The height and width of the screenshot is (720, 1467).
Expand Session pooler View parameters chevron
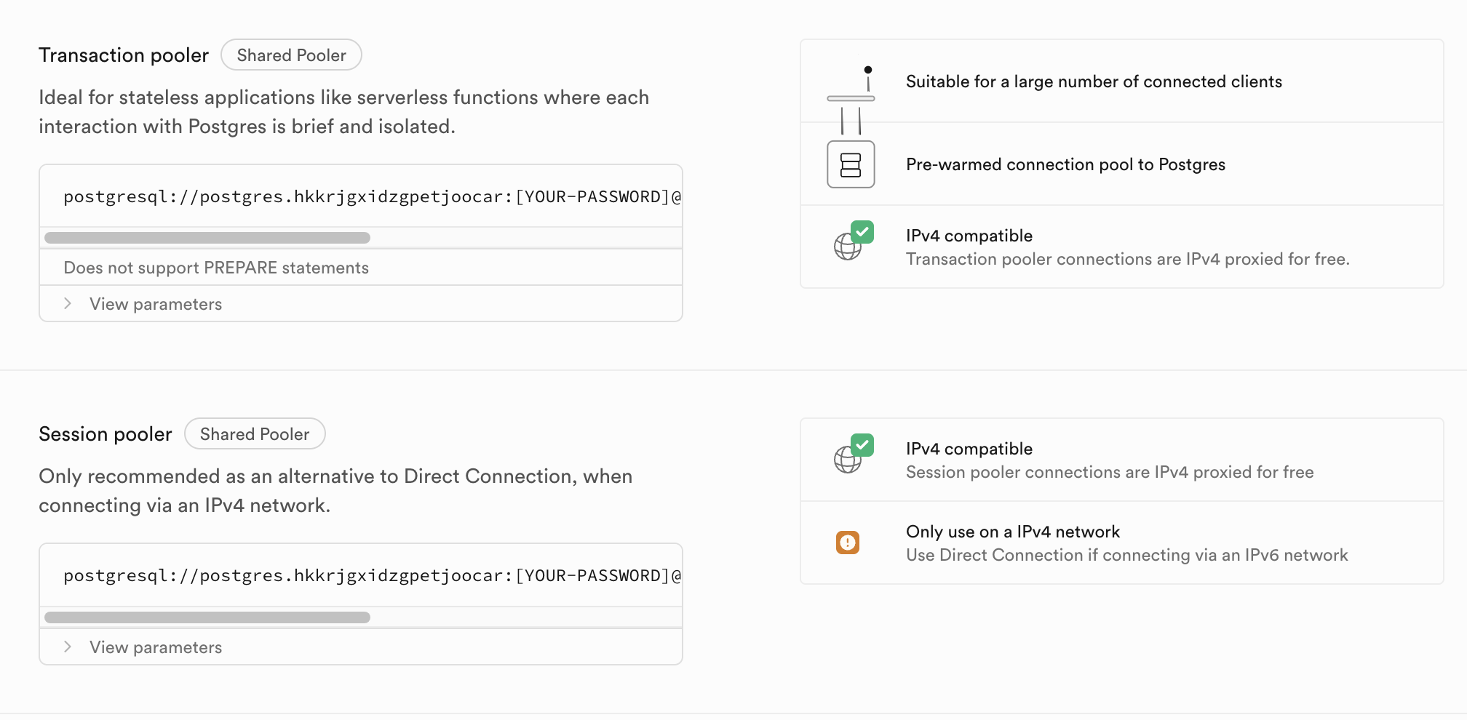(x=68, y=647)
